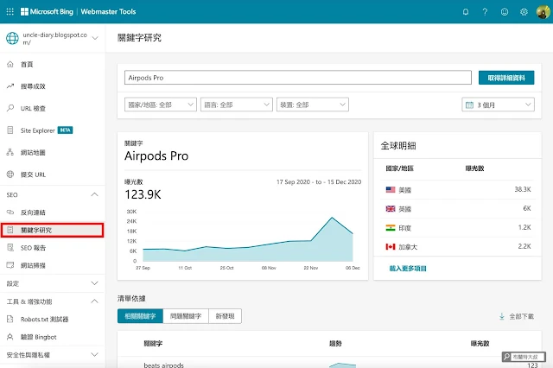
Task: Click the home icon in sidebar
Action: pos(10,64)
